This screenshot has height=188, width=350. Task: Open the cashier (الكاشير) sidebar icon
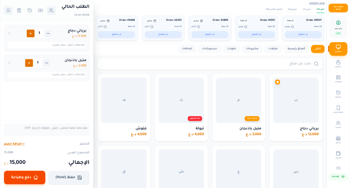338,49
